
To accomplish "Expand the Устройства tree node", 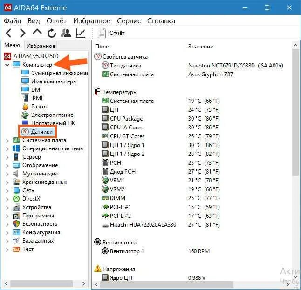I will coord(7,208).
